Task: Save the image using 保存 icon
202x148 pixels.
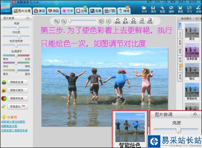Action: click(153, 9)
